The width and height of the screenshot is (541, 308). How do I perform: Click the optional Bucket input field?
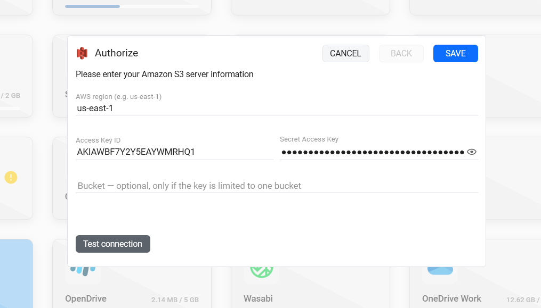pos(277,186)
